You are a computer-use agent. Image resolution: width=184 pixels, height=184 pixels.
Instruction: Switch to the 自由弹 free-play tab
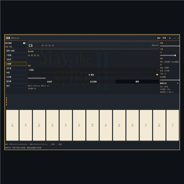(50, 82)
